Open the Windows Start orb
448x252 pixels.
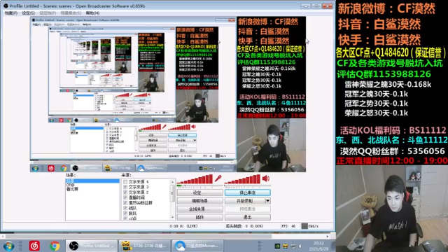(x=9, y=246)
